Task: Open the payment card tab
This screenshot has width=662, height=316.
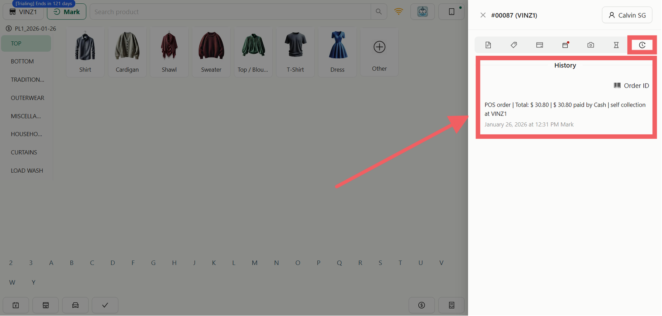Action: pos(540,45)
